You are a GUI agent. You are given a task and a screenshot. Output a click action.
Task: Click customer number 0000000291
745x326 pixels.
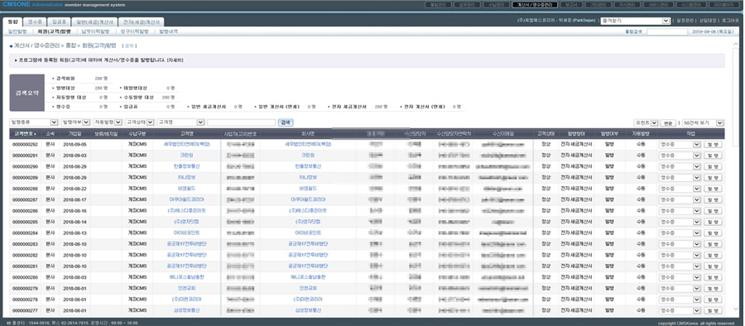(x=25, y=155)
